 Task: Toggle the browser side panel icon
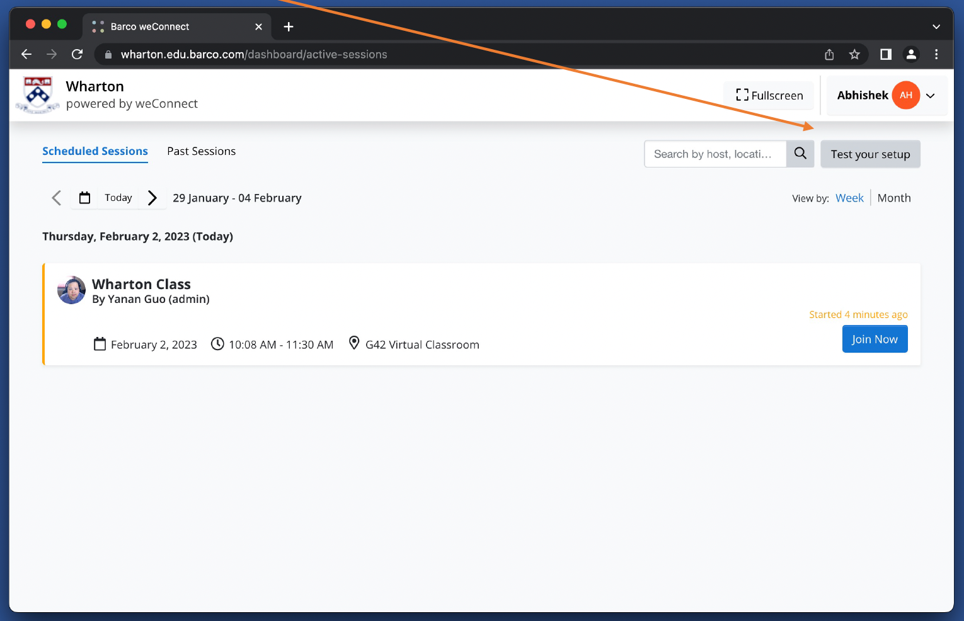(x=886, y=55)
